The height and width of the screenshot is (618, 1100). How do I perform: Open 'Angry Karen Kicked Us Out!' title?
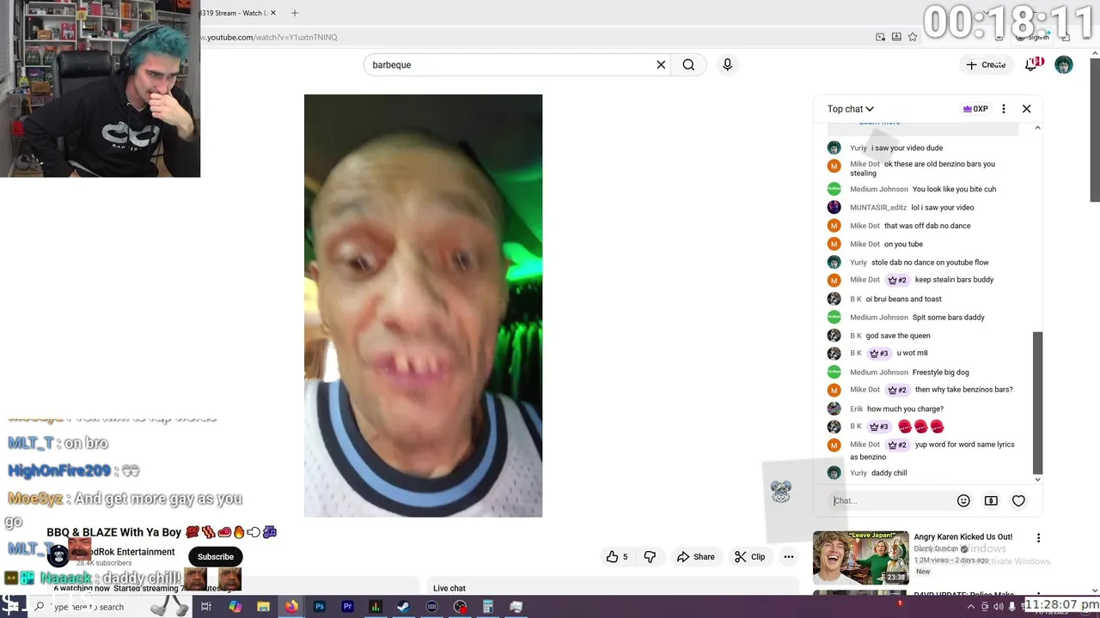tap(962, 536)
